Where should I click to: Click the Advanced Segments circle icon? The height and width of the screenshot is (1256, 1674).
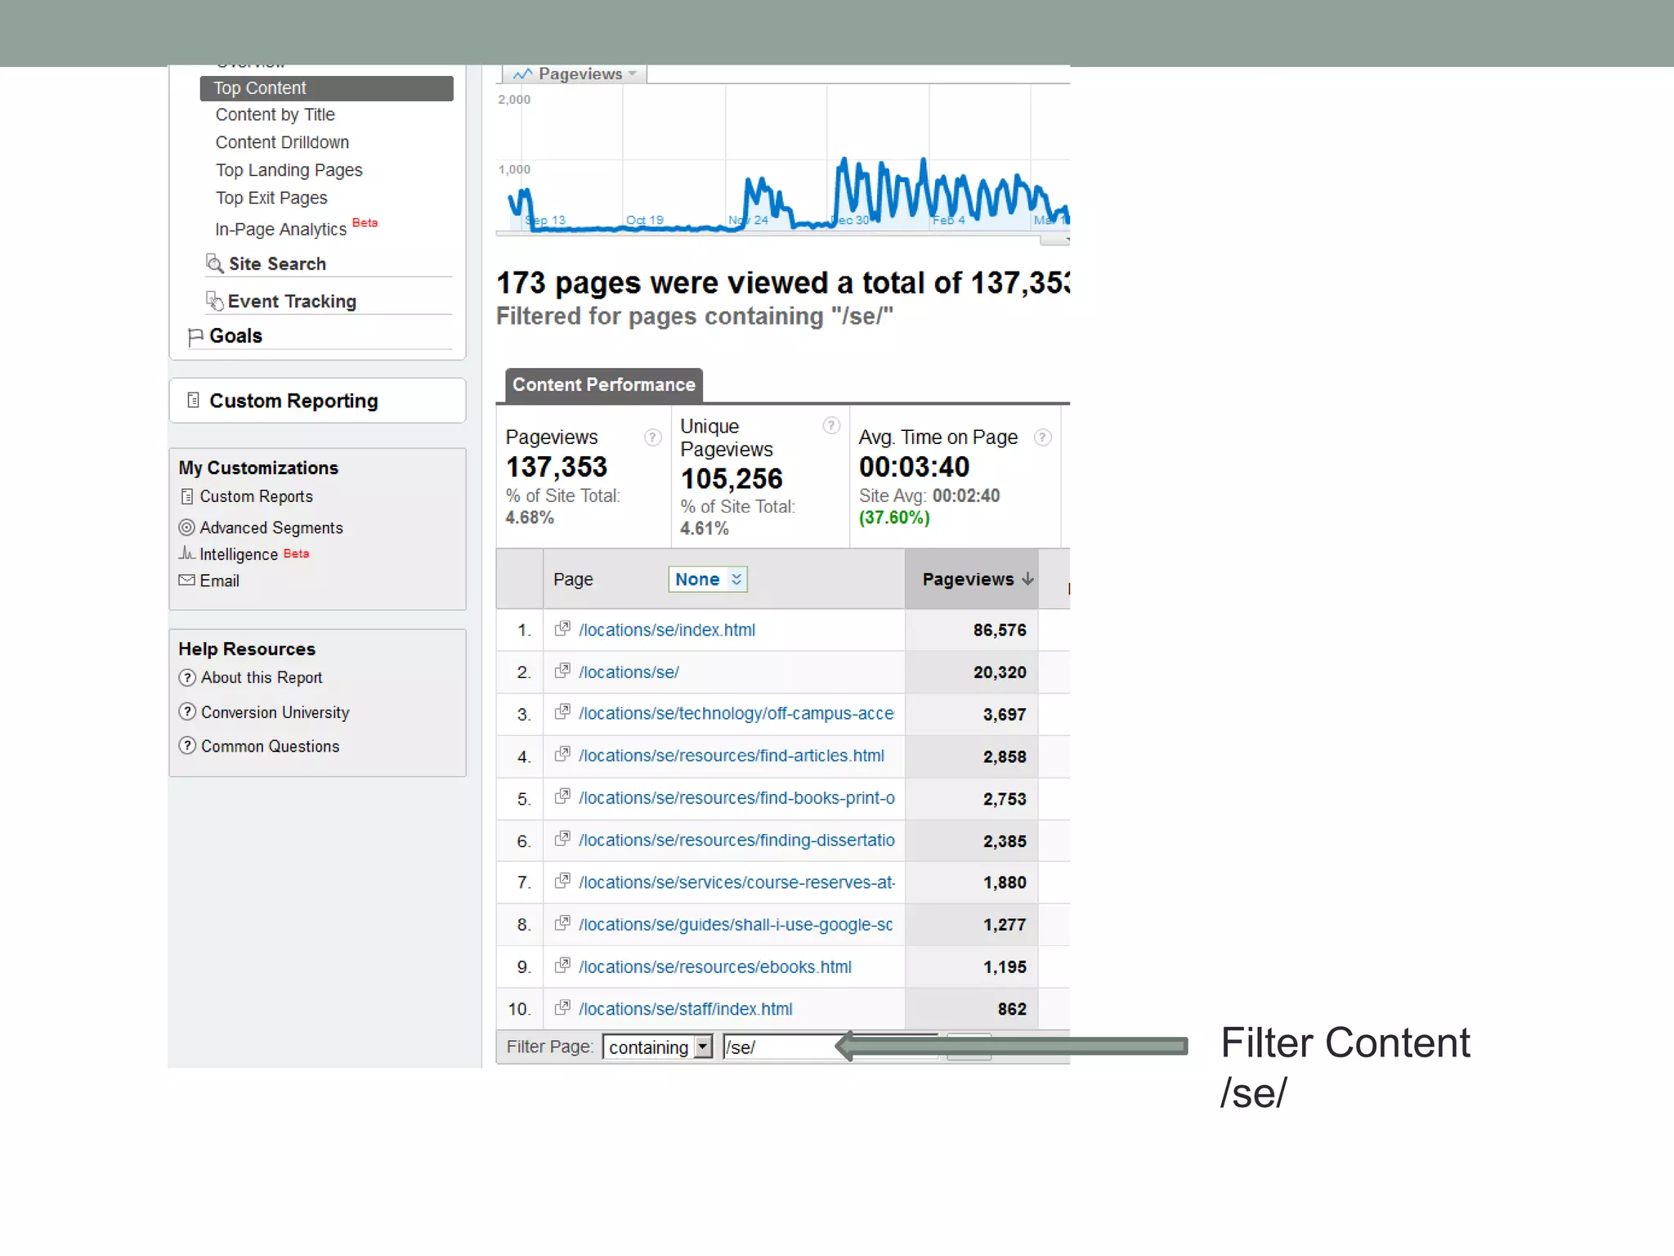point(187,527)
